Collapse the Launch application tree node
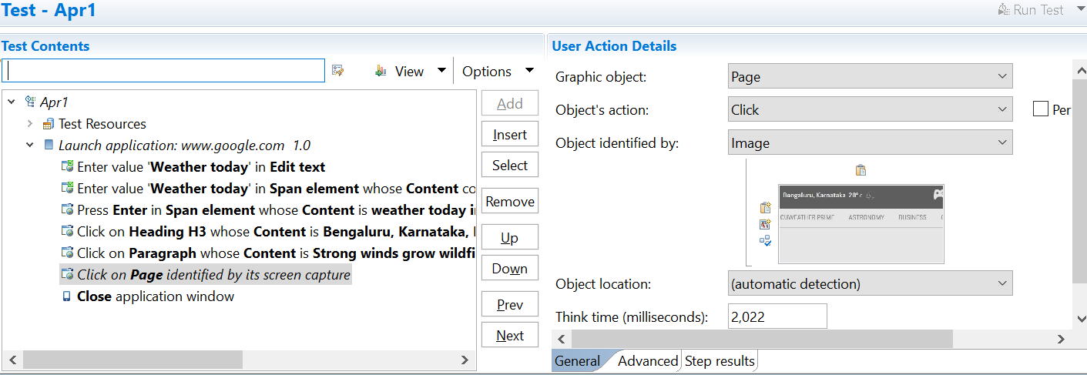 click(x=29, y=145)
